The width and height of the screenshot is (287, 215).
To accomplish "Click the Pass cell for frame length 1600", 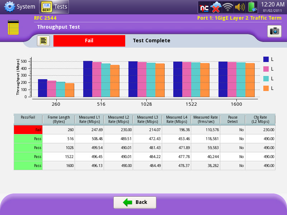I will coord(28,166).
